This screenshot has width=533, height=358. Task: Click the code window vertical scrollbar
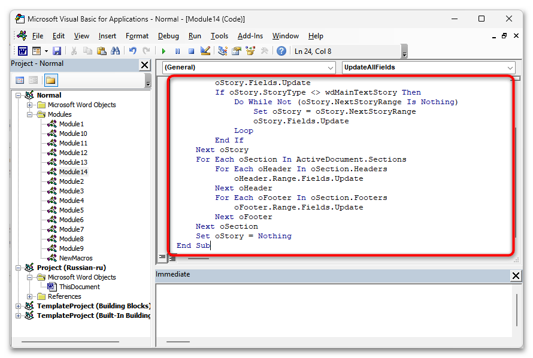pyautogui.click(x=516, y=183)
